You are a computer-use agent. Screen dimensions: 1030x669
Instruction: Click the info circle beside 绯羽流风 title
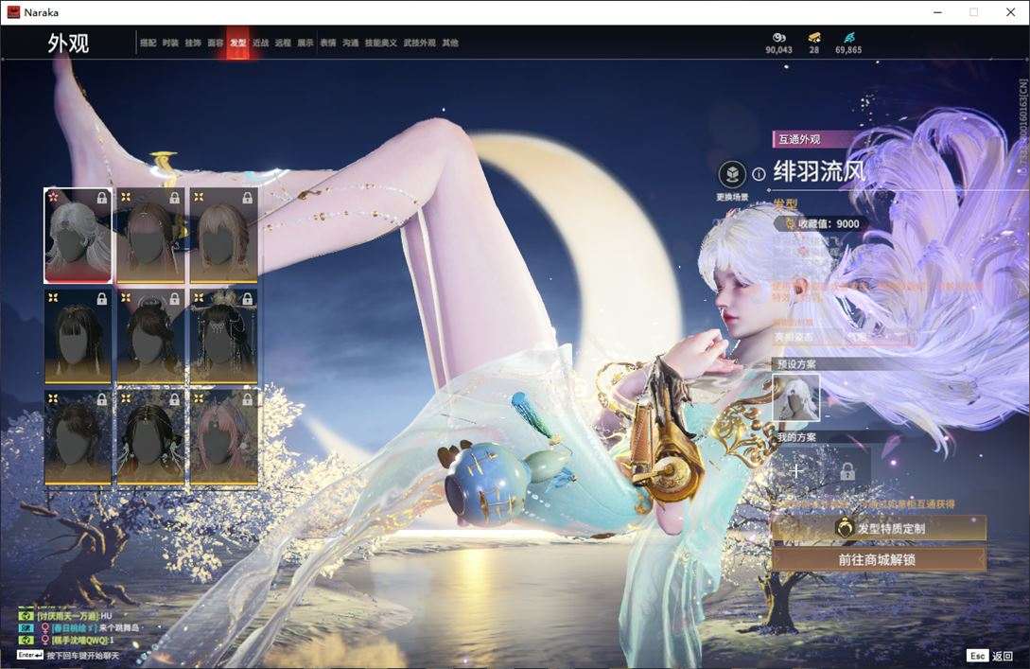[x=759, y=175]
